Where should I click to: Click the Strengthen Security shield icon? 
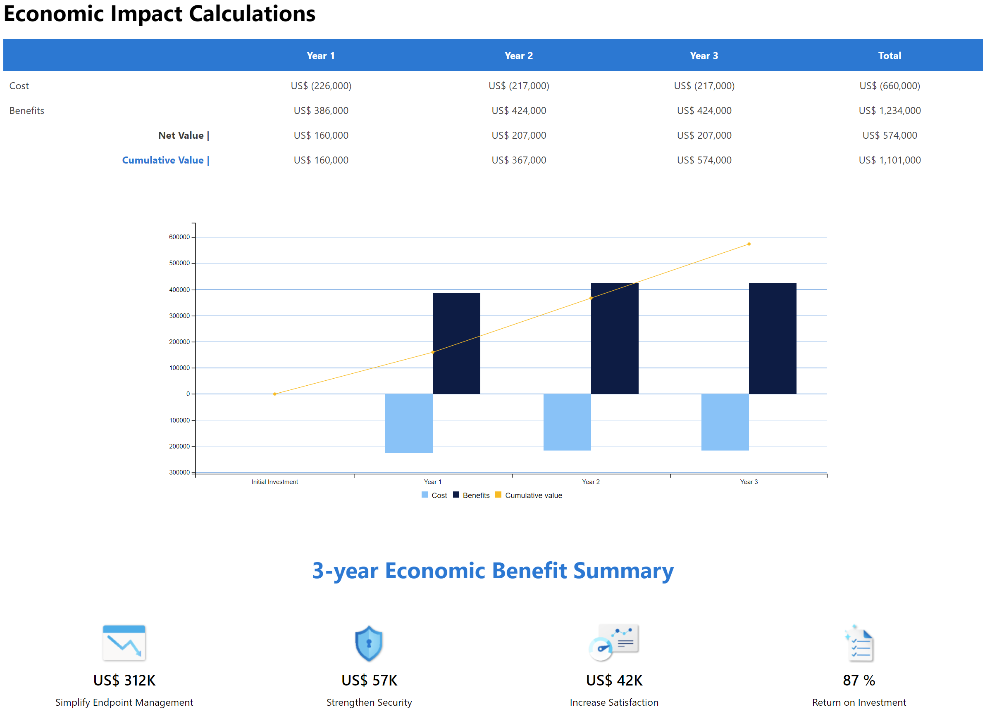pos(369,643)
